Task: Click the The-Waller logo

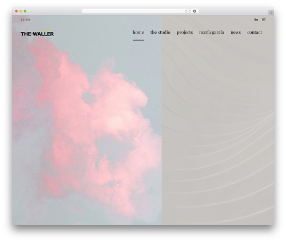Action: (x=37, y=33)
